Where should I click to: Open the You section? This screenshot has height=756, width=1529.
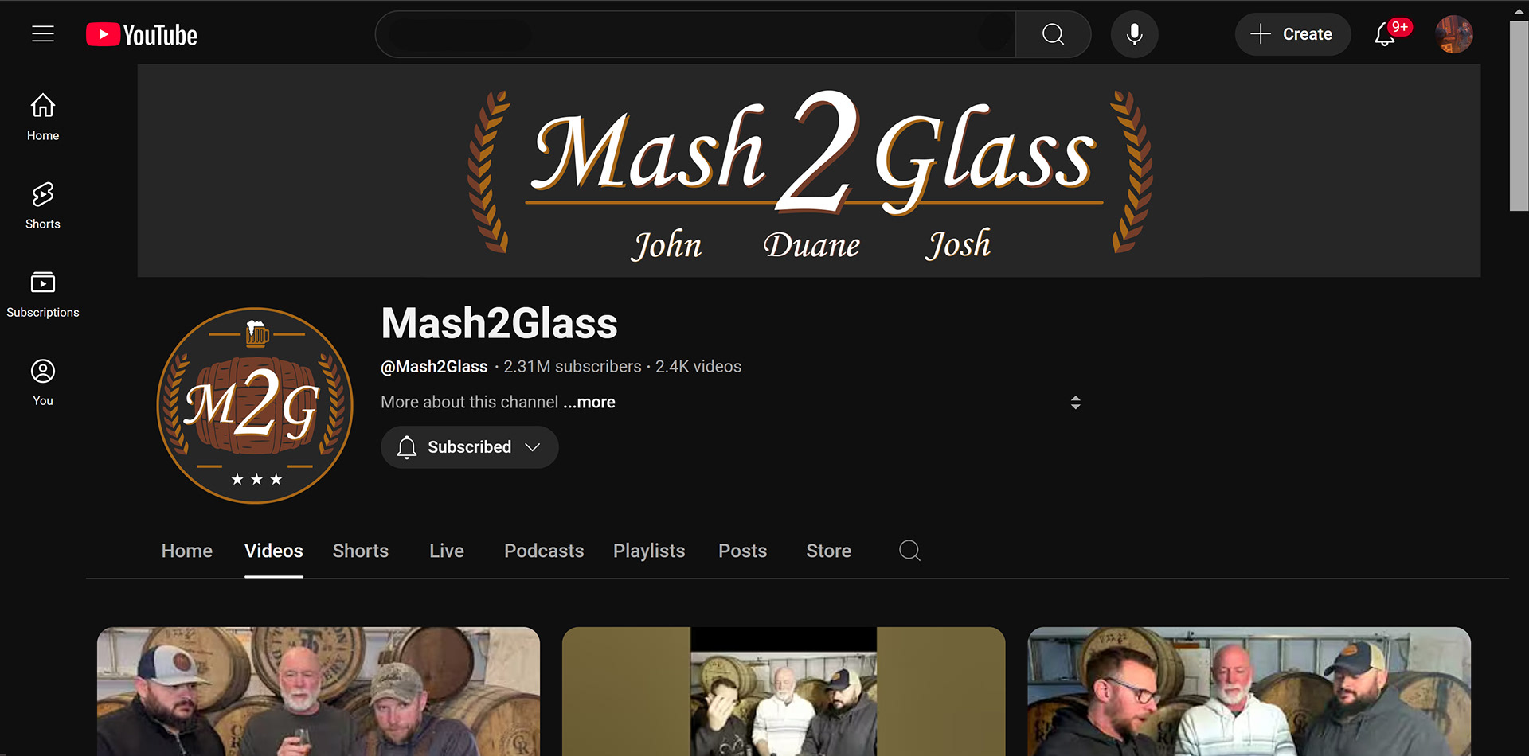(x=43, y=382)
